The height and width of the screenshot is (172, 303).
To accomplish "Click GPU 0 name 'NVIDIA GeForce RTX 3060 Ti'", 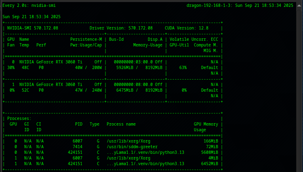I will click(51, 62).
